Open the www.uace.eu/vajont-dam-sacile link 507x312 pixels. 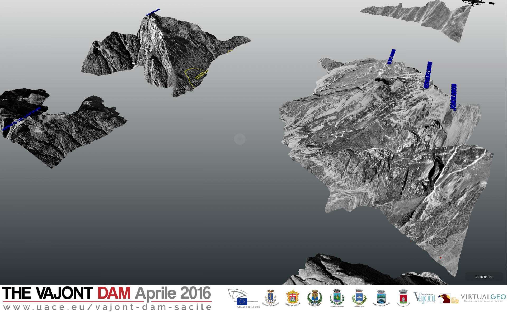107,307
